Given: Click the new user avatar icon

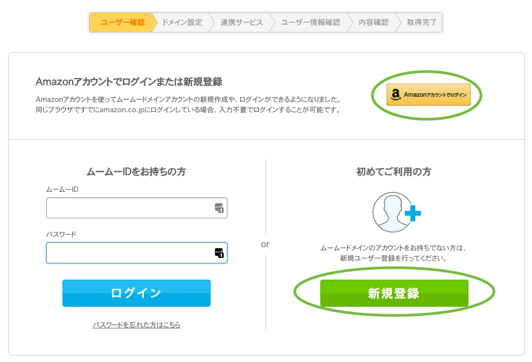Looking at the screenshot, I should [392, 212].
